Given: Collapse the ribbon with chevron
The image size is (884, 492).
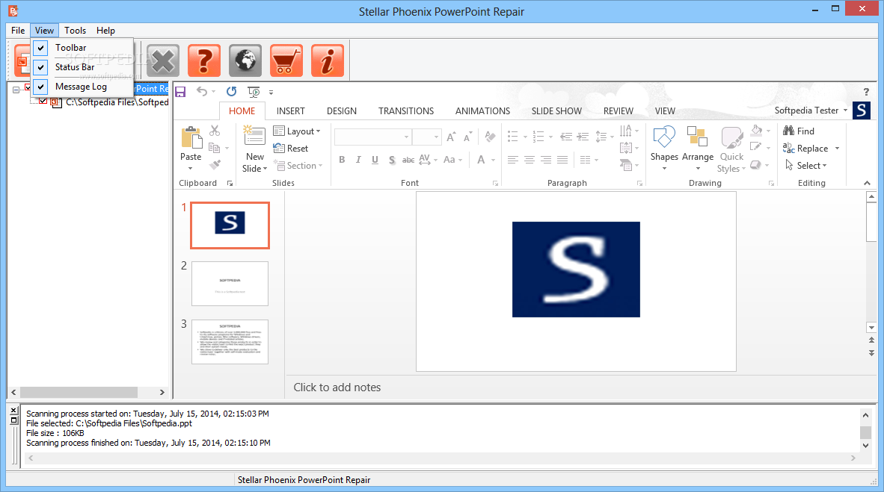Looking at the screenshot, I should [867, 183].
